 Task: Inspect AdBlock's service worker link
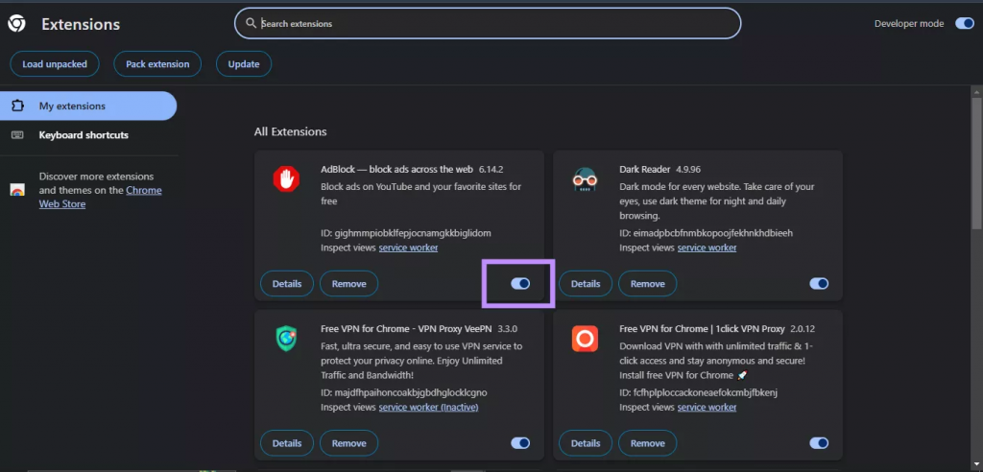coord(408,248)
